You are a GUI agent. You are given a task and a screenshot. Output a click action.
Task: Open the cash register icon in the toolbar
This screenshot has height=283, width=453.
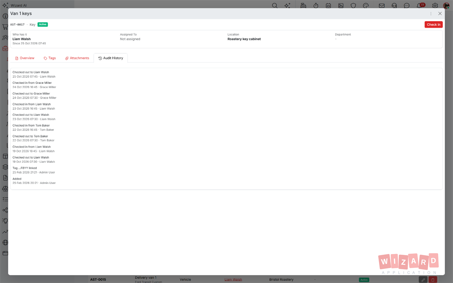[303, 6]
